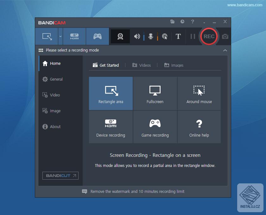Toggle the webcam overlay icon
Image resolution: width=266 pixels, height=215 pixels.
pyautogui.click(x=120, y=36)
